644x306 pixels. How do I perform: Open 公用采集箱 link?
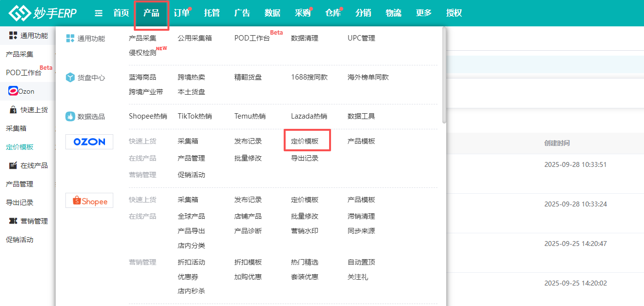pos(195,38)
